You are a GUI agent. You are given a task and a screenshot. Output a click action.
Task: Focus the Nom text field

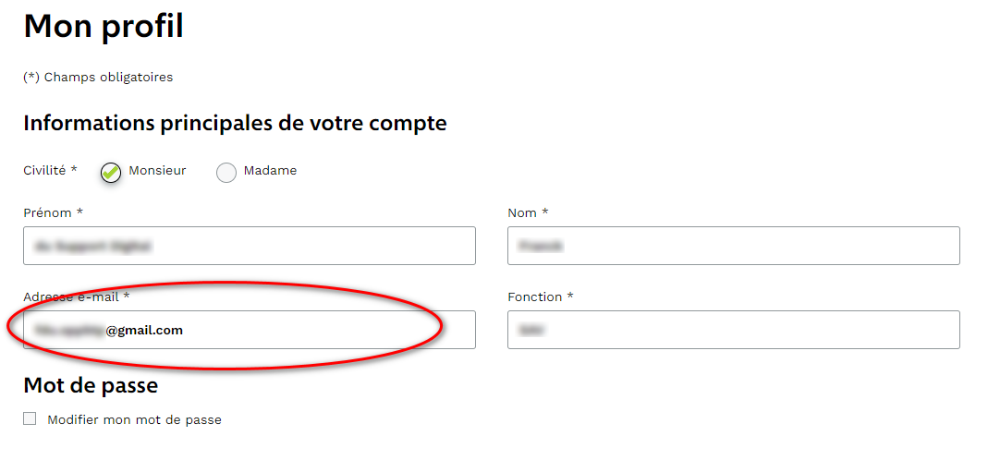pyautogui.click(x=733, y=246)
